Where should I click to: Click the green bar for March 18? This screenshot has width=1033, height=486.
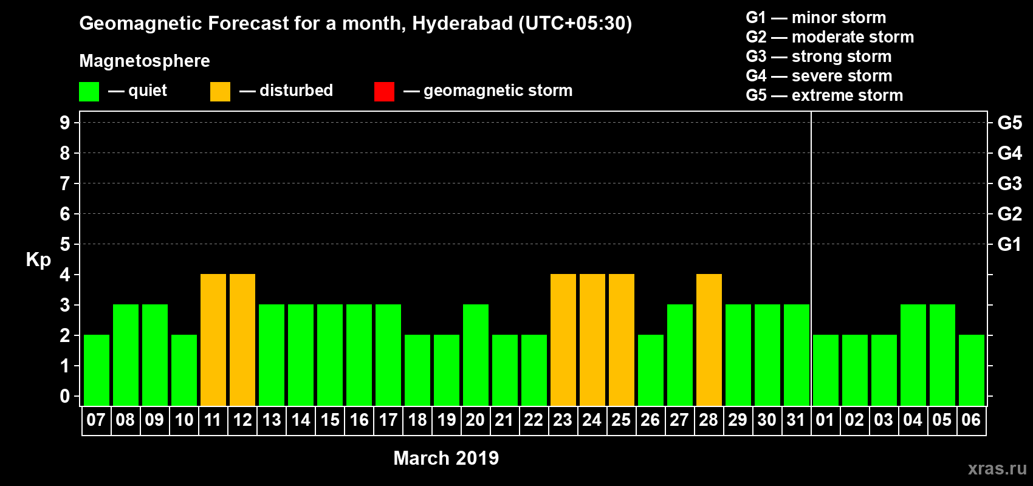(417, 371)
